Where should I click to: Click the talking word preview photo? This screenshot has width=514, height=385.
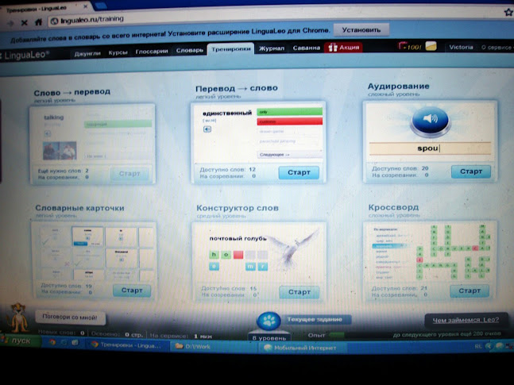[x=60, y=150]
